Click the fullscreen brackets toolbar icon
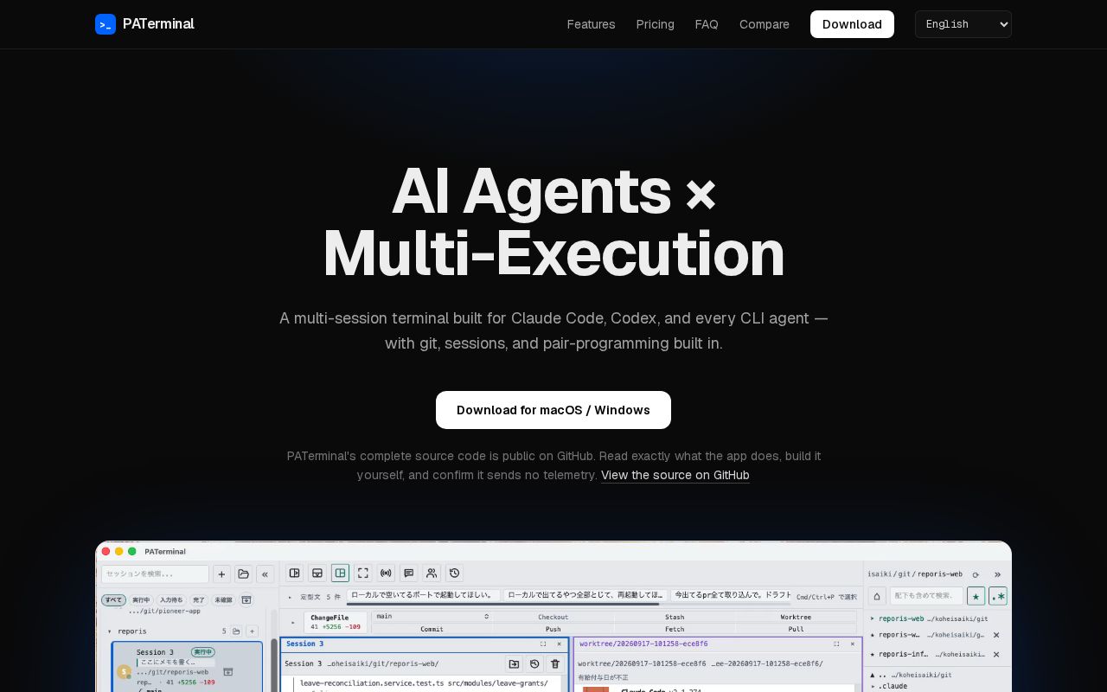Screen dimensions: 1107x692 point(363,573)
